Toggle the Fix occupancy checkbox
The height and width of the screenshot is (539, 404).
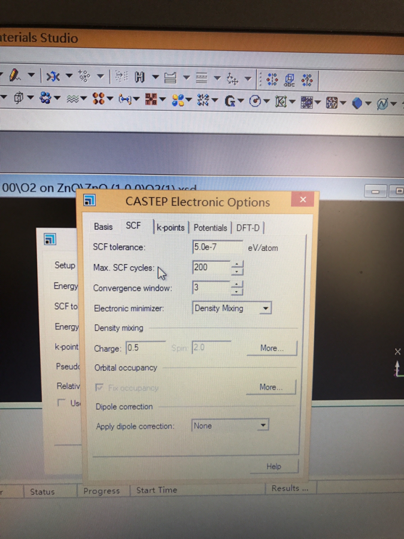[x=99, y=387]
